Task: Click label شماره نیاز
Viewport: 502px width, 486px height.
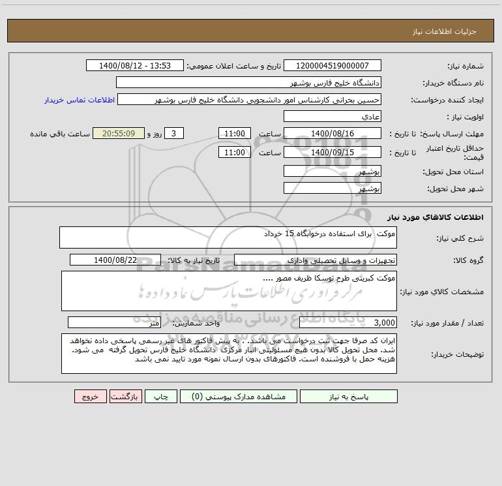Action: [x=465, y=67]
